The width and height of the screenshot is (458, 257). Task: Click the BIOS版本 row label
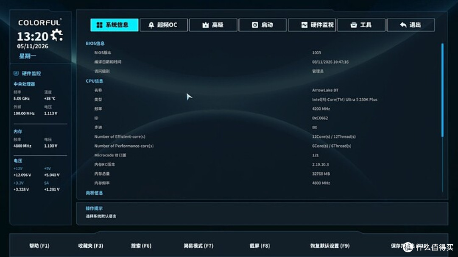[x=103, y=53]
